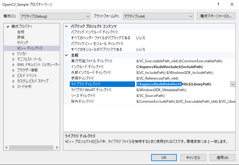Screen dimensions: 239x165
Task: Expand the ブラウザー情報 tree node
Action: pyautogui.click(x=13, y=70)
